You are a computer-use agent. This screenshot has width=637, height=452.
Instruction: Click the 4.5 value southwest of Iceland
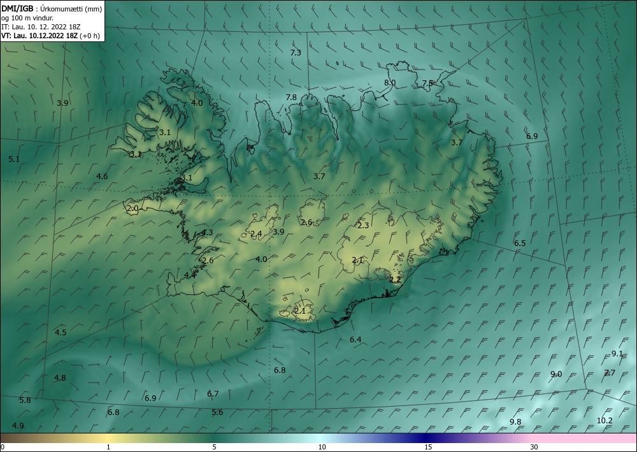pyautogui.click(x=61, y=333)
